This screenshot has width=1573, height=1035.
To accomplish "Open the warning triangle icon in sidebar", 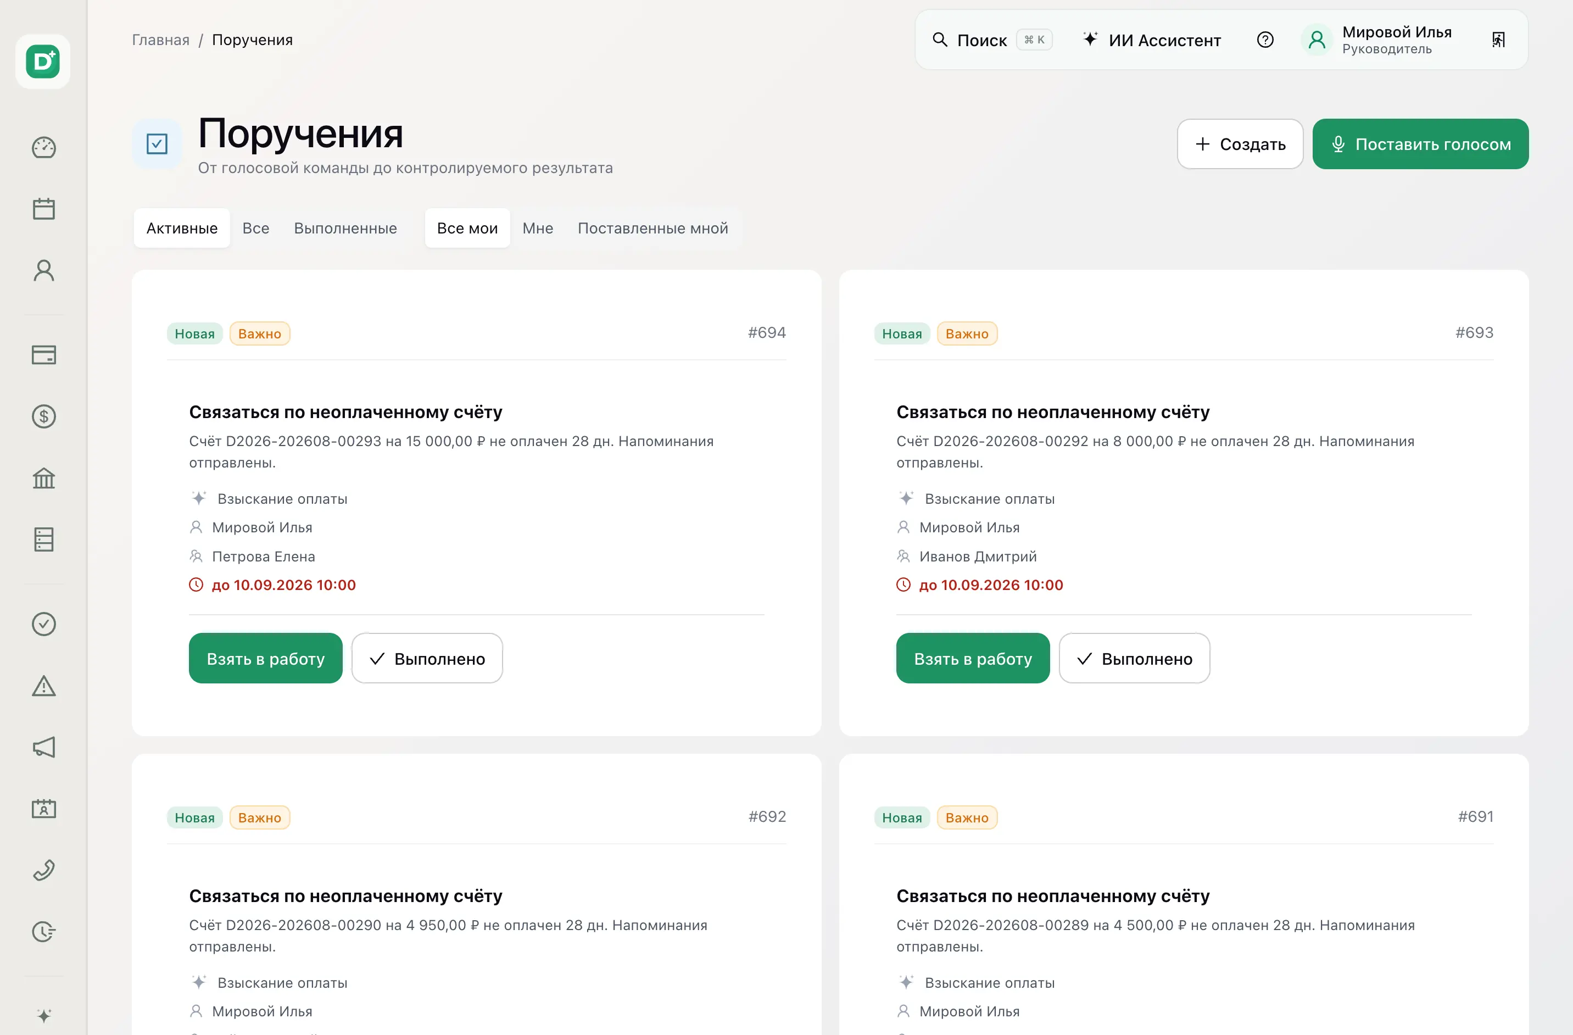I will 43,686.
